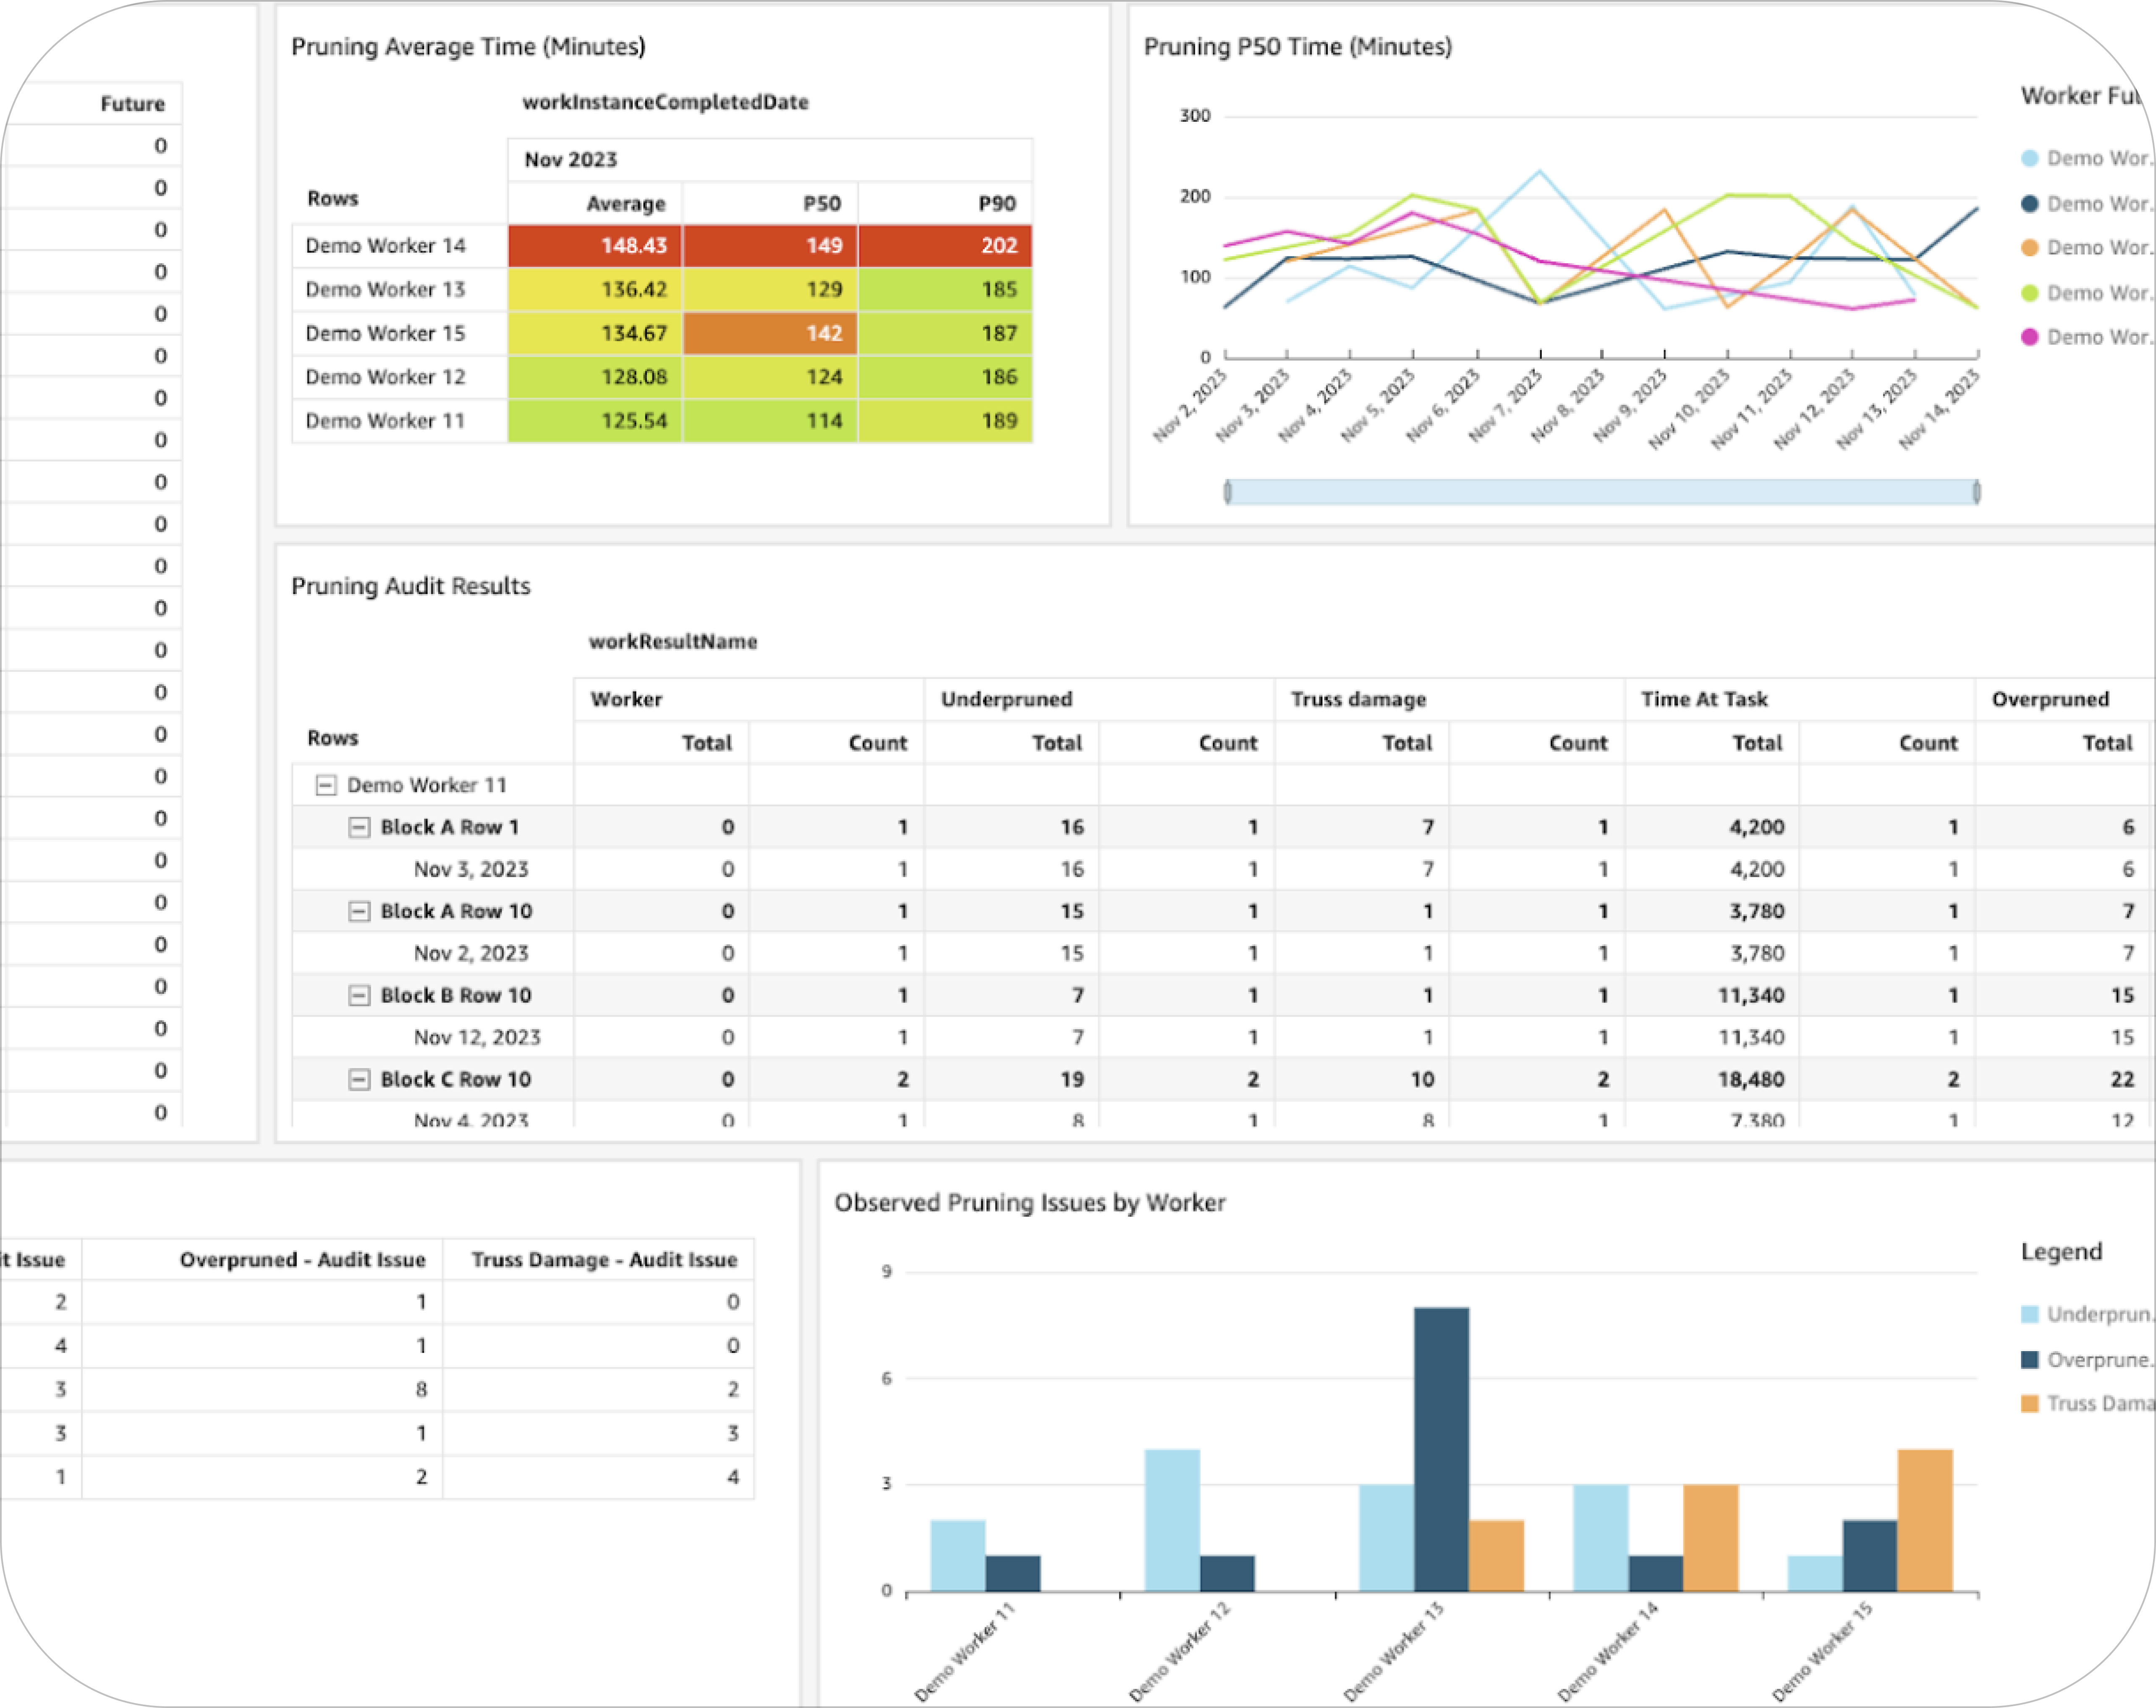Click Overpruned legend swatch in issues chart
Viewport: 2156px width, 1708px height.
point(2029,1359)
